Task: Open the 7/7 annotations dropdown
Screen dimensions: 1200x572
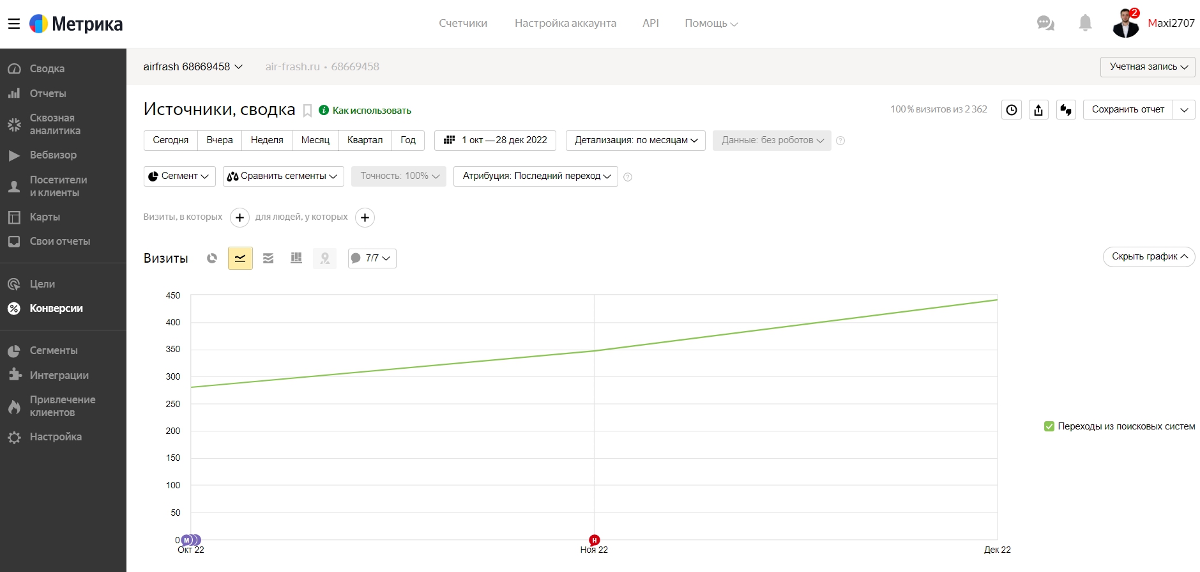Action: pyautogui.click(x=372, y=258)
